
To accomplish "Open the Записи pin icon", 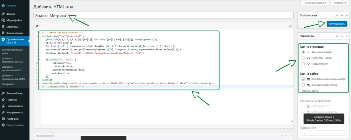I will pyautogui.click(x=3, y=14).
